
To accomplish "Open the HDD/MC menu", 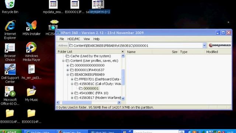I will coord(74,39).
